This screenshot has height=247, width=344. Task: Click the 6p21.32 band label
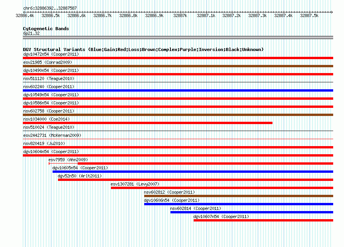click(31, 33)
